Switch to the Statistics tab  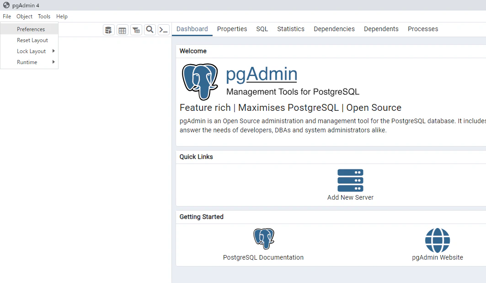pyautogui.click(x=291, y=29)
